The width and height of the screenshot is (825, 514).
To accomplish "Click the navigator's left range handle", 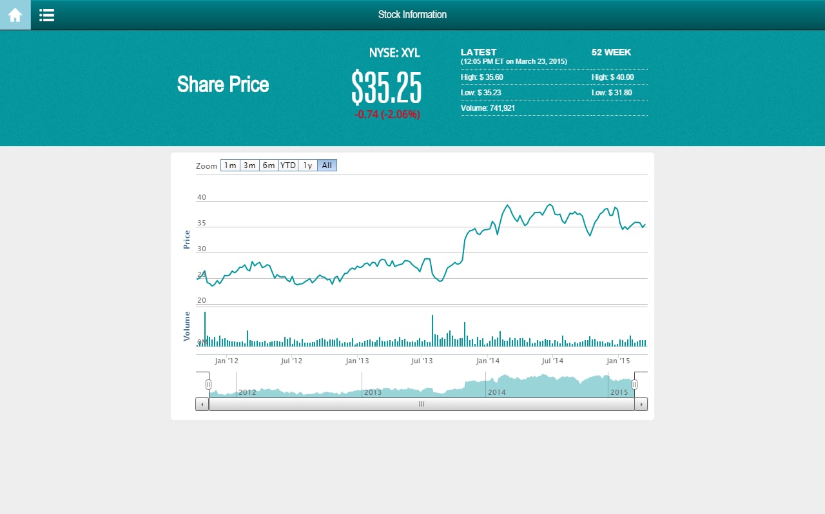I will (x=208, y=385).
